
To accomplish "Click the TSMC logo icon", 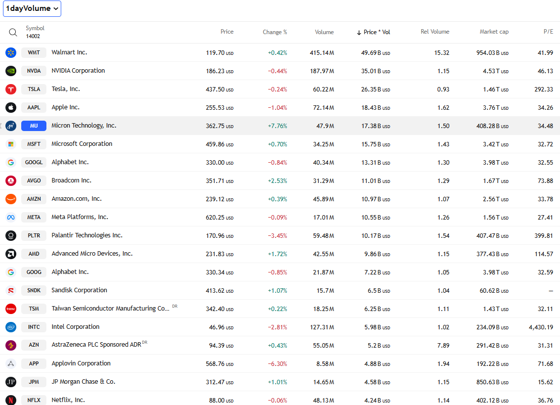I will point(11,309).
